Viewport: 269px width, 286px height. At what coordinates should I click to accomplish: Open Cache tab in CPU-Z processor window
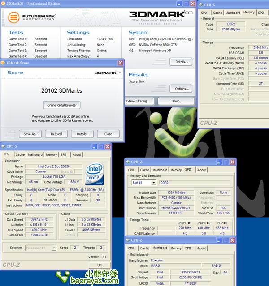click(x=20, y=154)
